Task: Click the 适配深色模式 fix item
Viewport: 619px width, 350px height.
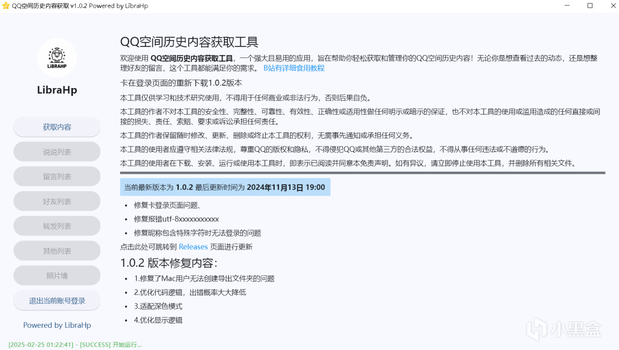Action: pos(158,306)
